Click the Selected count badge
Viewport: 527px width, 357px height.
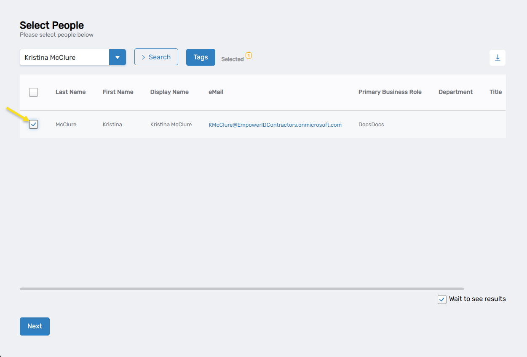pyautogui.click(x=249, y=55)
